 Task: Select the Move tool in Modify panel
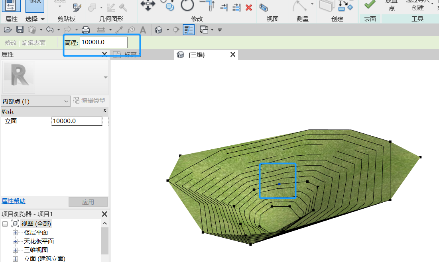(x=148, y=5)
